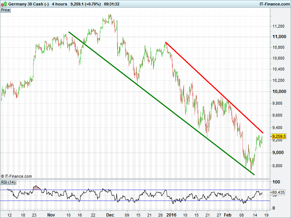Click the Price panel label
Image resolution: width=291 pixels, height=218 pixels.
tap(5, 10)
